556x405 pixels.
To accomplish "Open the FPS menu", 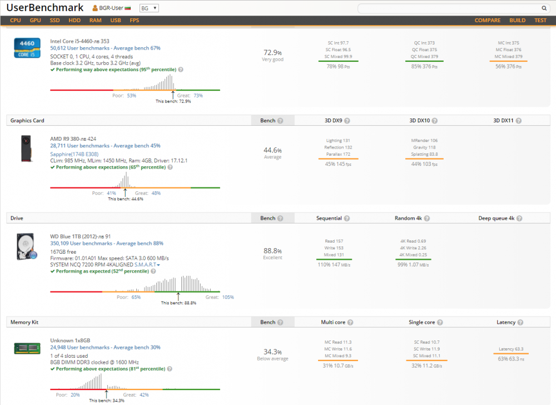I will click(x=135, y=20).
